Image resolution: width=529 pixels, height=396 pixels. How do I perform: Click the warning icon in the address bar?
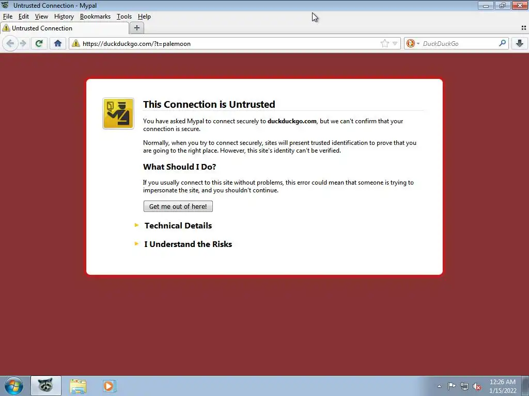(x=76, y=43)
